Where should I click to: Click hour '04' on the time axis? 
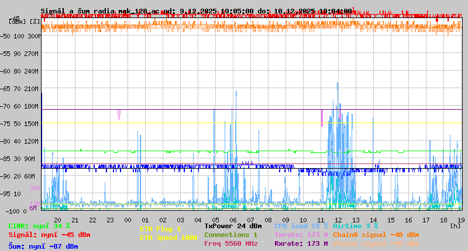click(x=198, y=220)
